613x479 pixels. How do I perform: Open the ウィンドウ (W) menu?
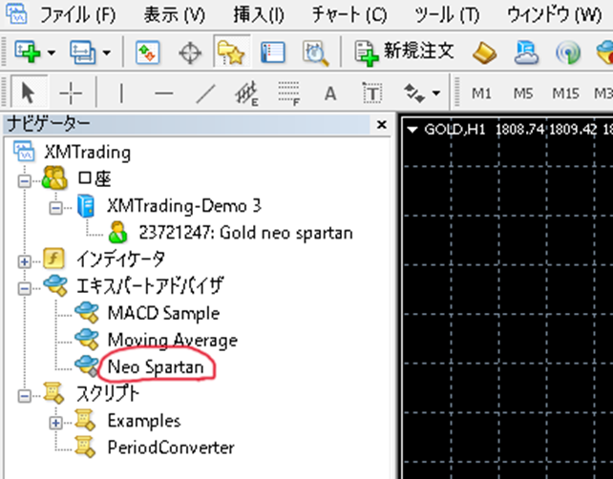tap(554, 15)
